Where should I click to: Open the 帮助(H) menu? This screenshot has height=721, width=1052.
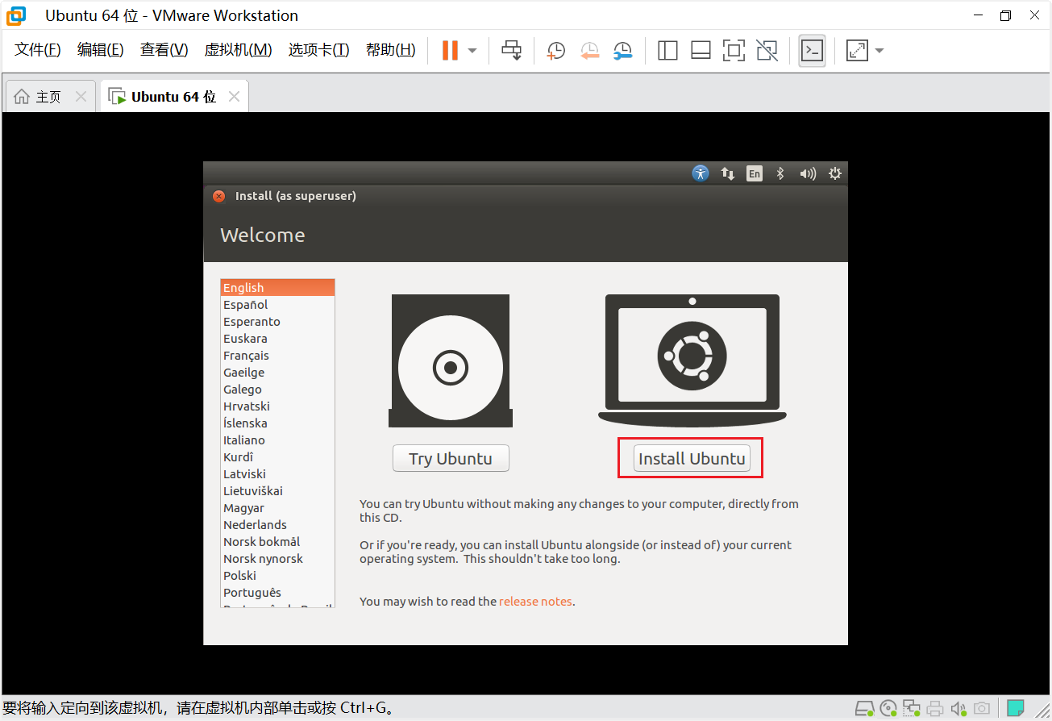(390, 50)
